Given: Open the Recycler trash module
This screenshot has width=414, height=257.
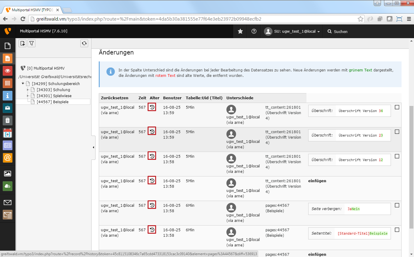Looking at the screenshot, I should (8, 120).
